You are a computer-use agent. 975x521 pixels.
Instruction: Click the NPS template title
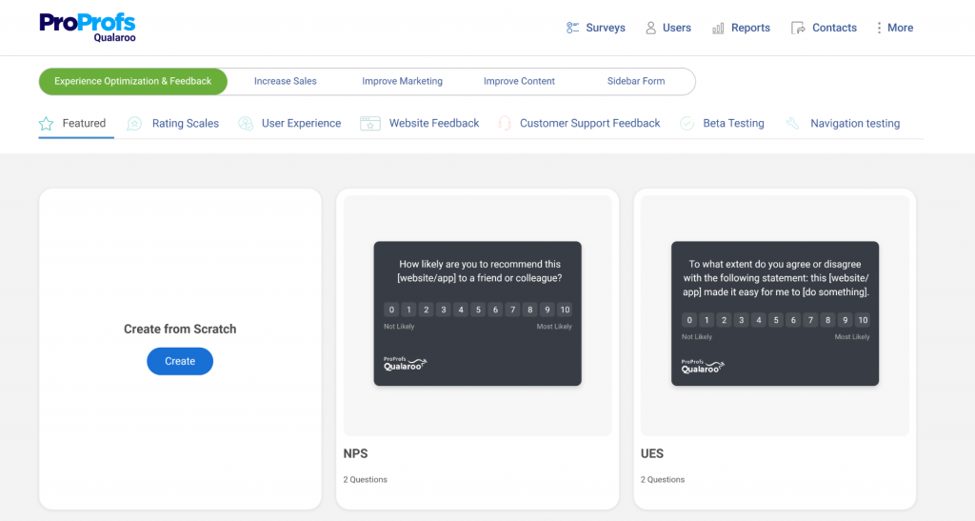point(356,454)
